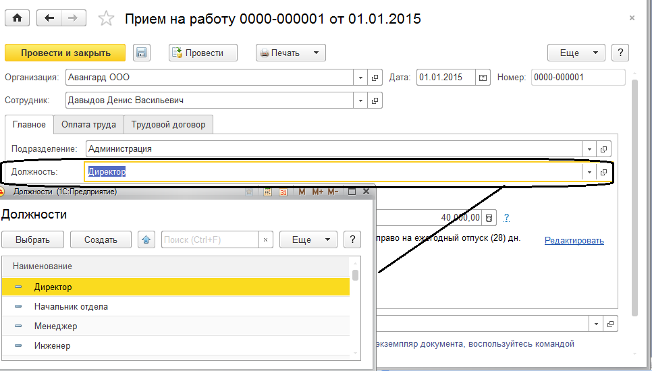Select Директор row in list

point(175,287)
